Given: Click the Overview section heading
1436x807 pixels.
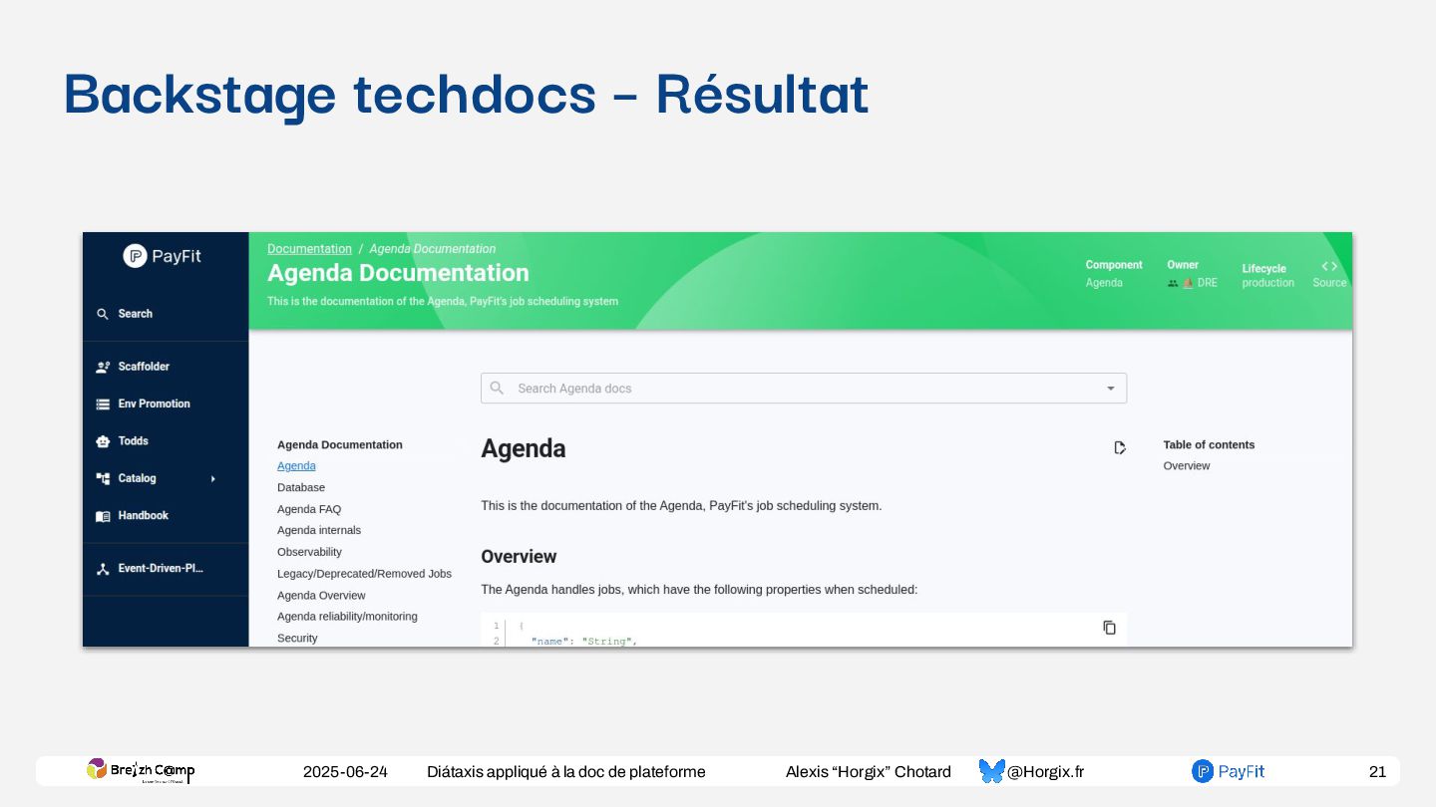Looking at the screenshot, I should 519,557.
